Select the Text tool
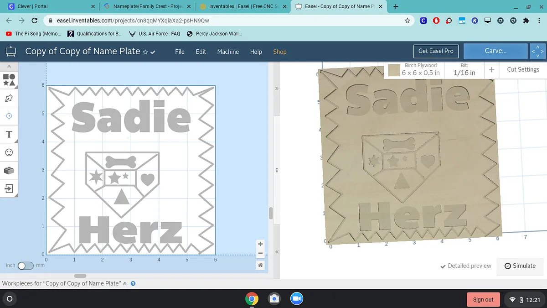The height and width of the screenshot is (308, 547). 9,134
